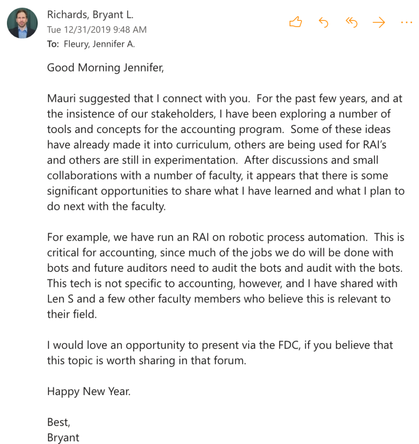Open the More actions ellipsis menu

(x=406, y=23)
